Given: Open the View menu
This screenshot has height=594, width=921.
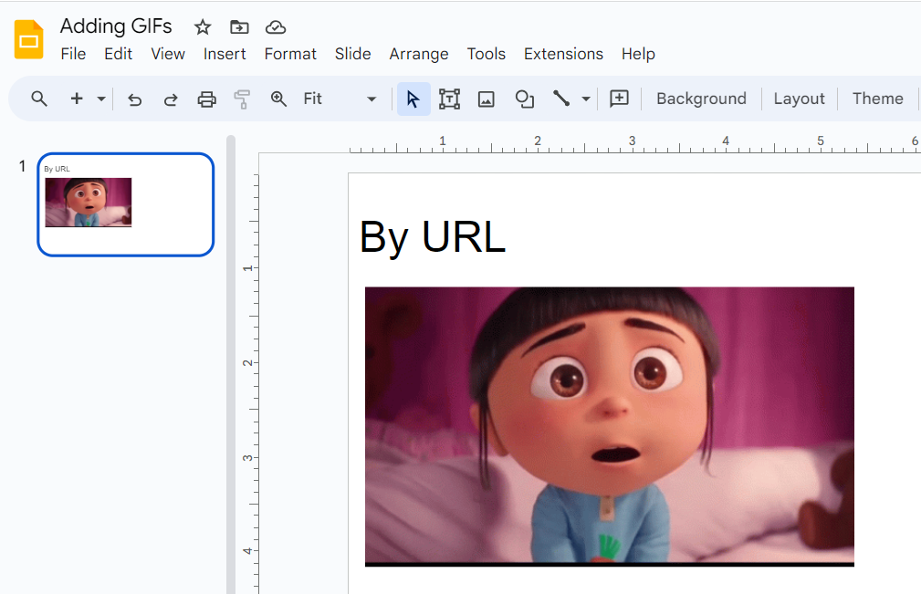Looking at the screenshot, I should pos(168,54).
